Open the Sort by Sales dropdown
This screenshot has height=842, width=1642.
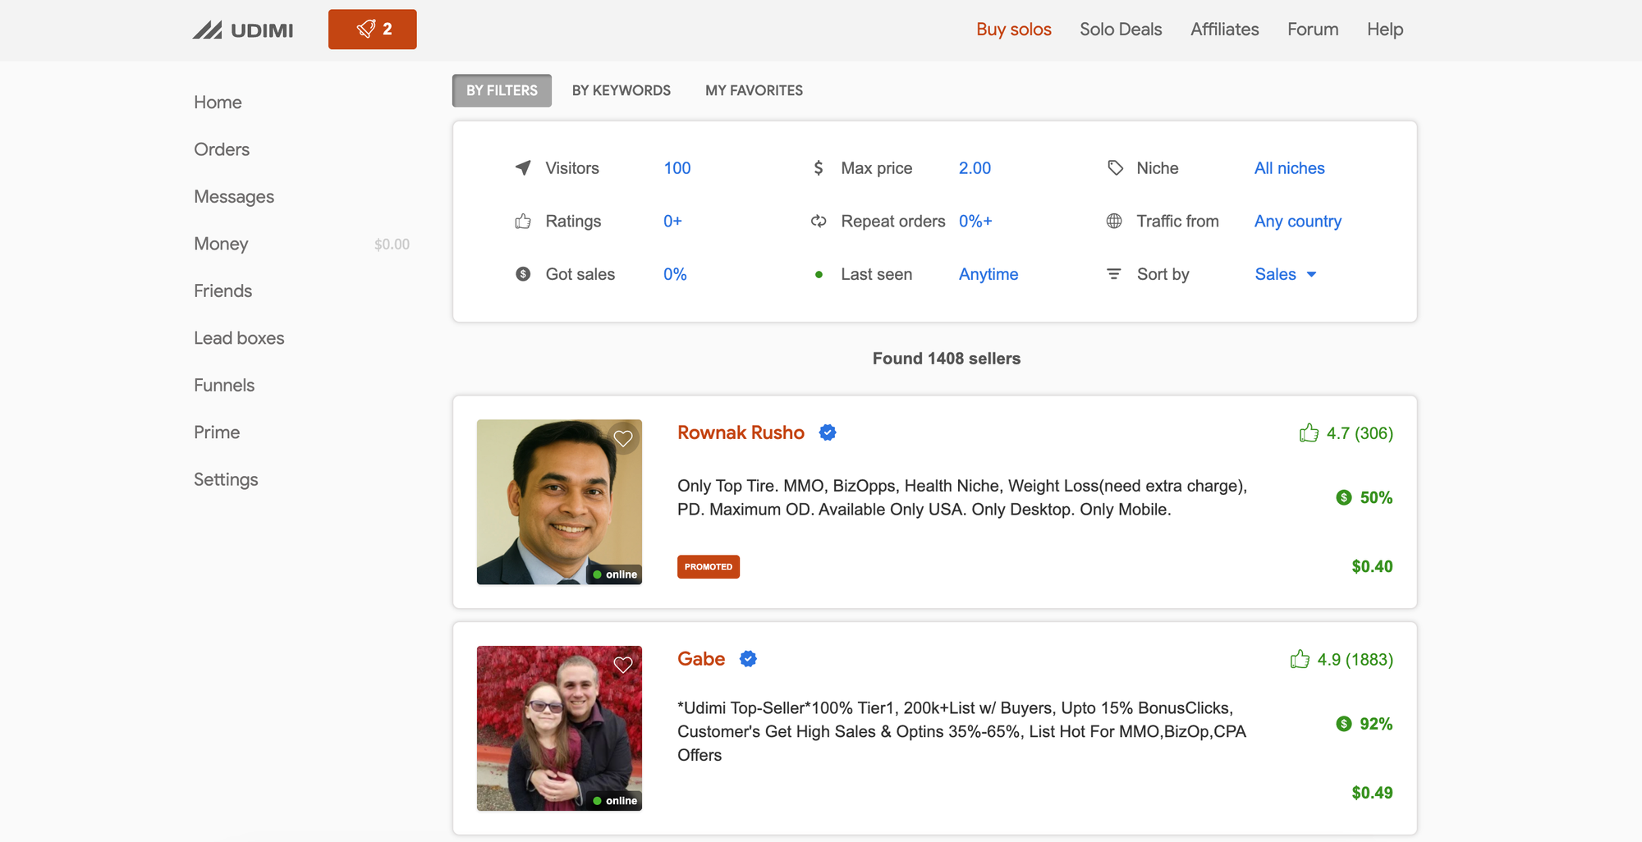(x=1285, y=274)
